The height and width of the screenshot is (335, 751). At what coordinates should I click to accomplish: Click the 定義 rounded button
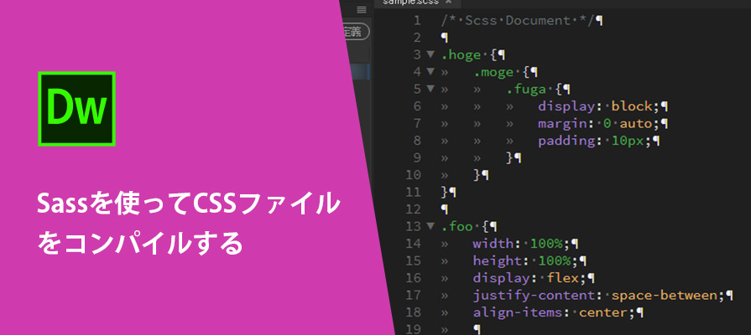(357, 32)
